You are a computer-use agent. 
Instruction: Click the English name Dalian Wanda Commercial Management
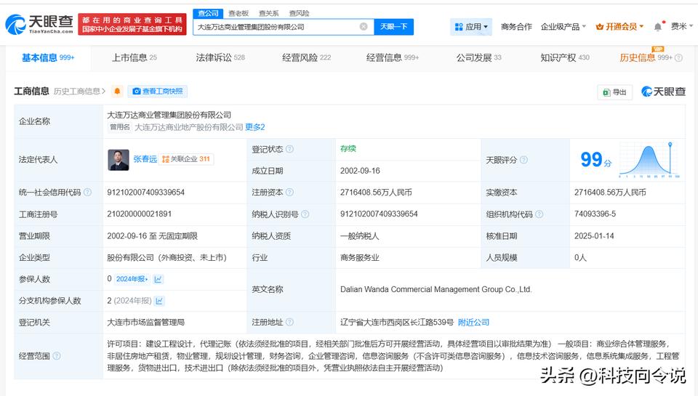pyautogui.click(x=436, y=289)
